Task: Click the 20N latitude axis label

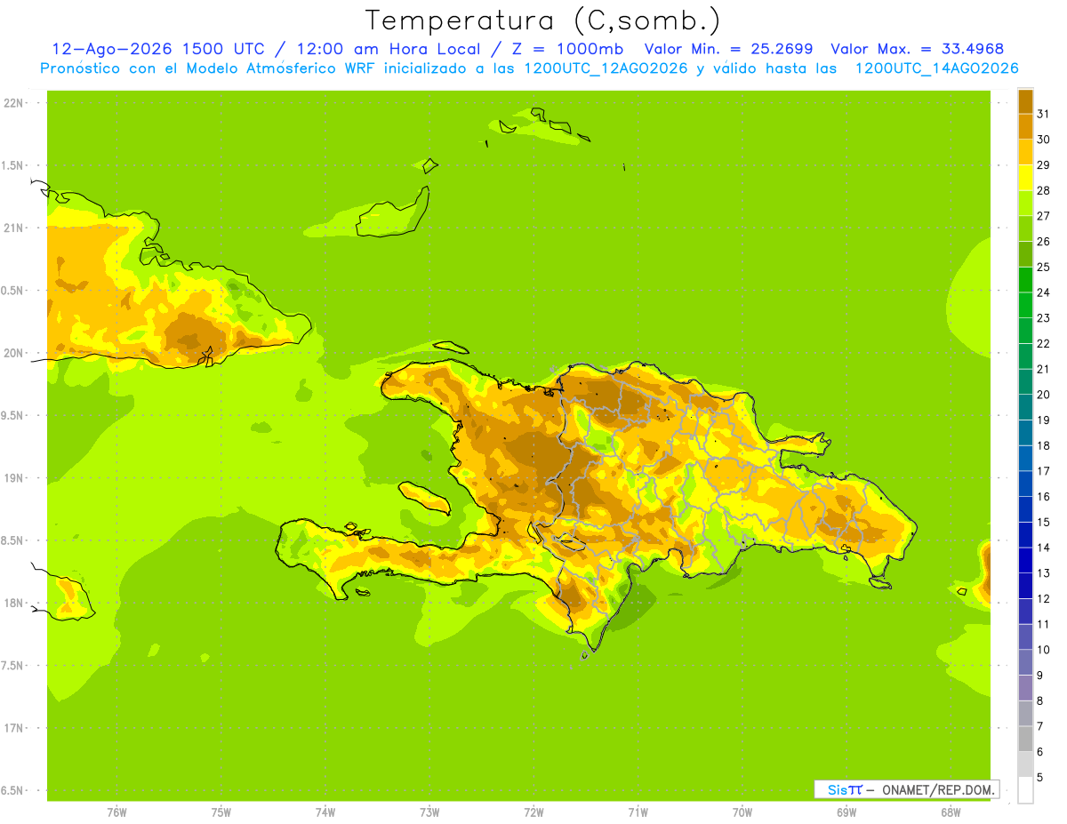Action: point(13,353)
